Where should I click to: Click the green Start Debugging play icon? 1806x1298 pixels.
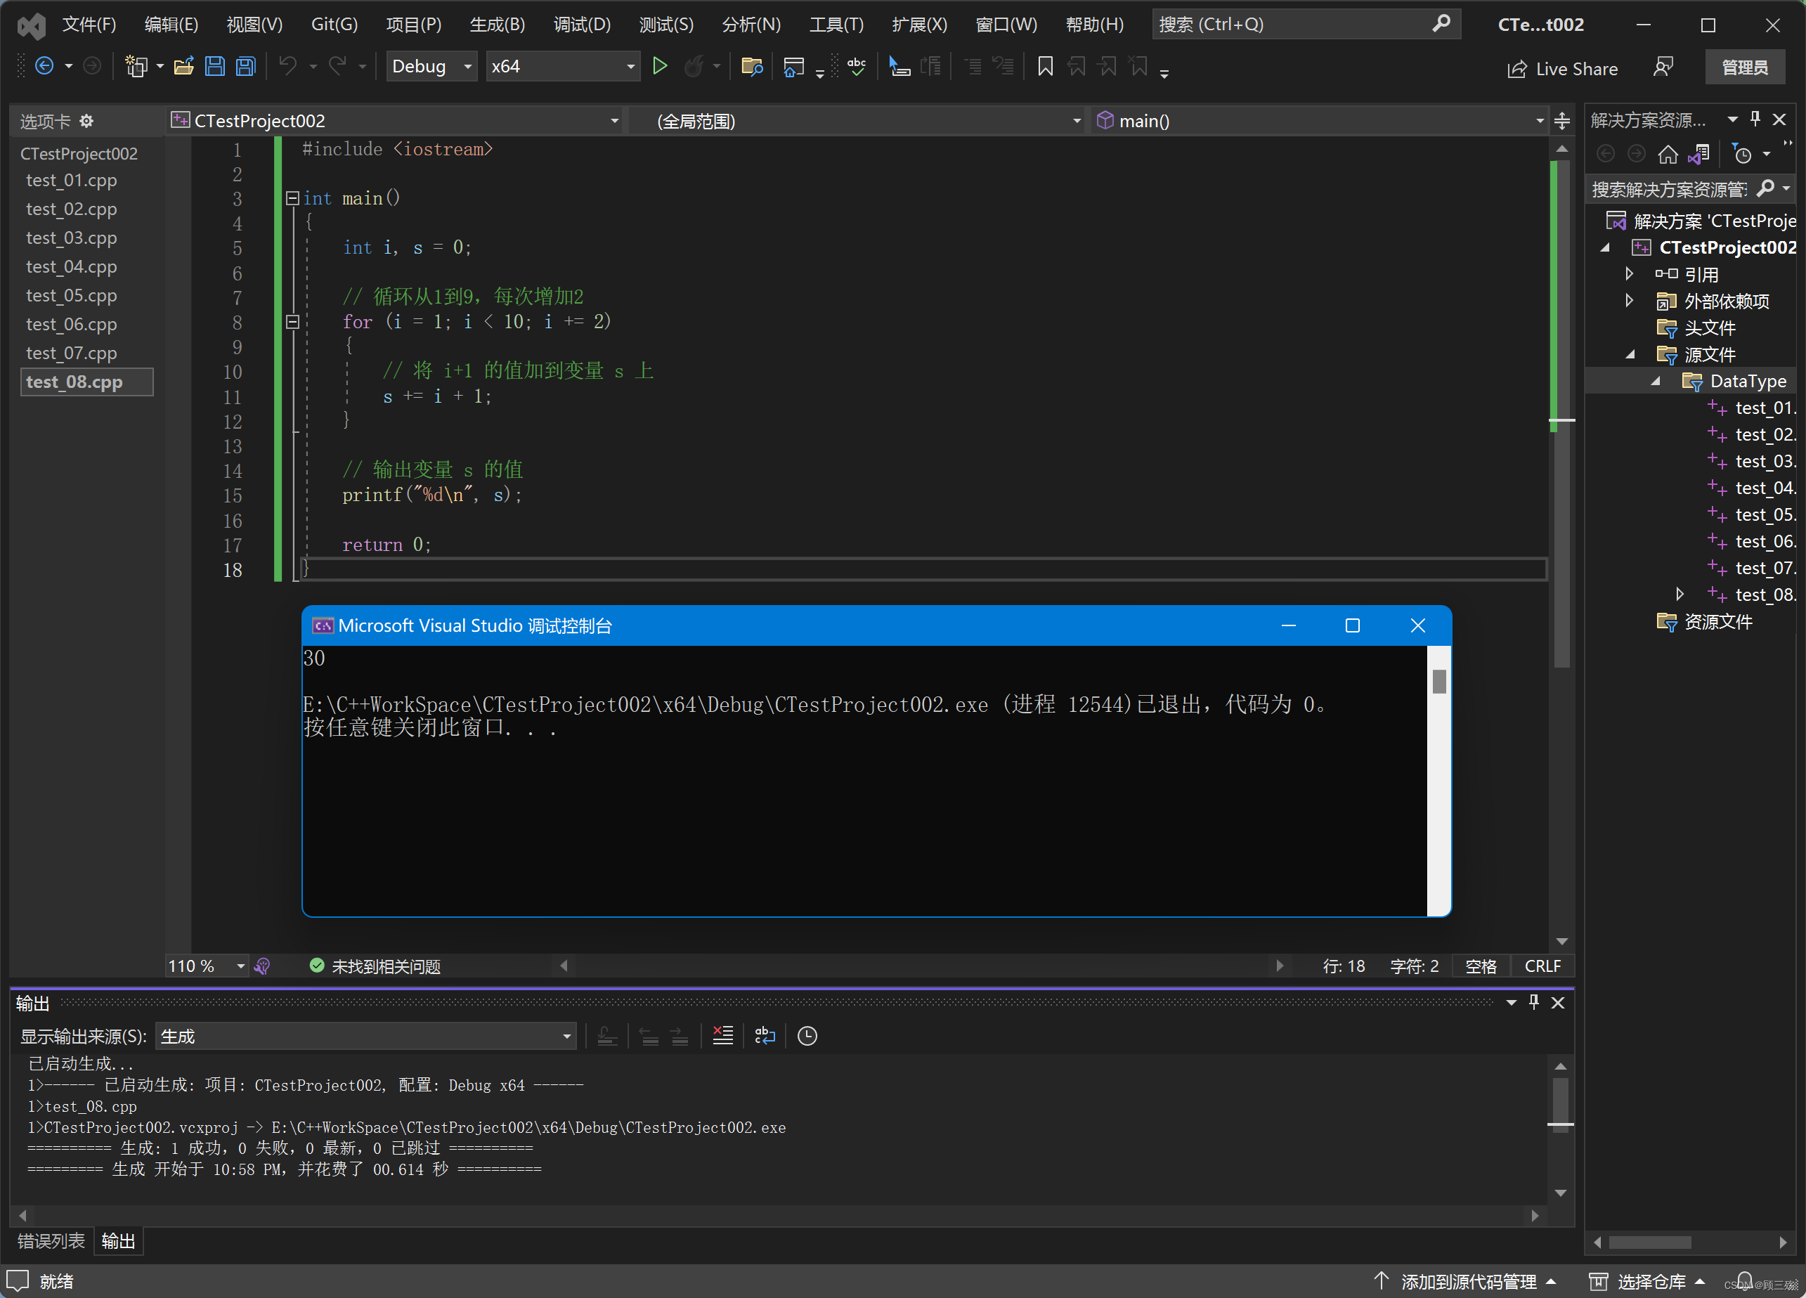(659, 66)
